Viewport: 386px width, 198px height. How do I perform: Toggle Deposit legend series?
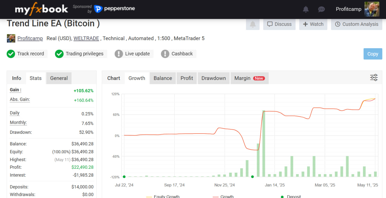click(x=291, y=196)
